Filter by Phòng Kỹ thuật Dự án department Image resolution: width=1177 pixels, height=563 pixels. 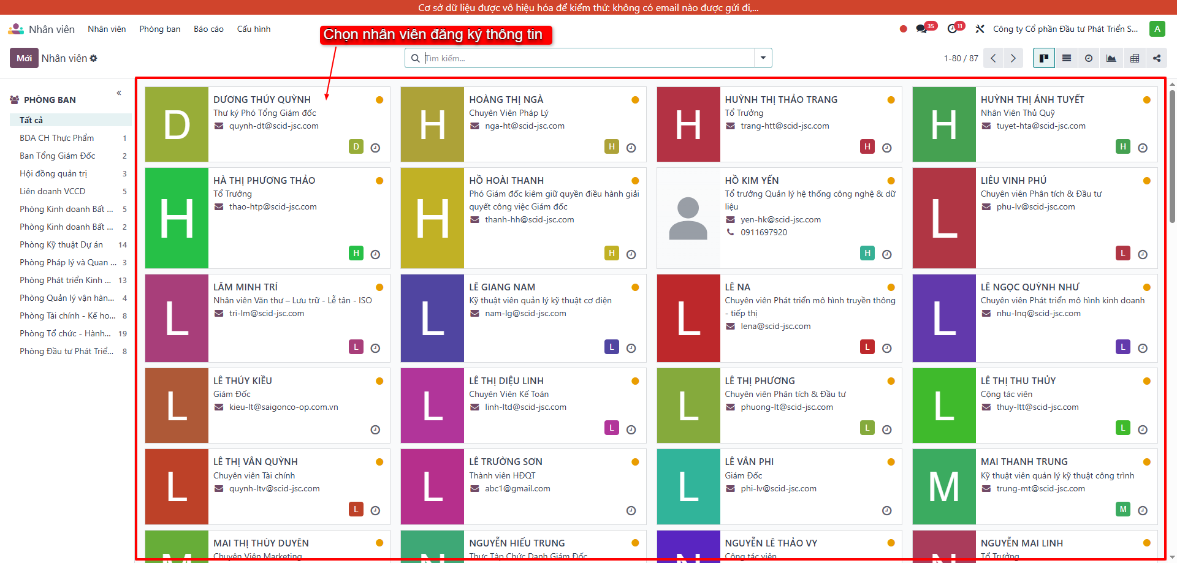[70, 244]
